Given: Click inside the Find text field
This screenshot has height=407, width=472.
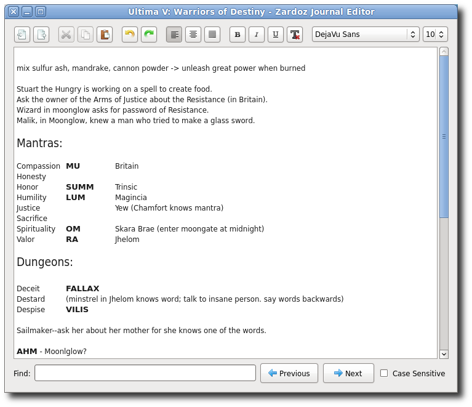Looking at the screenshot, I should pos(145,373).
